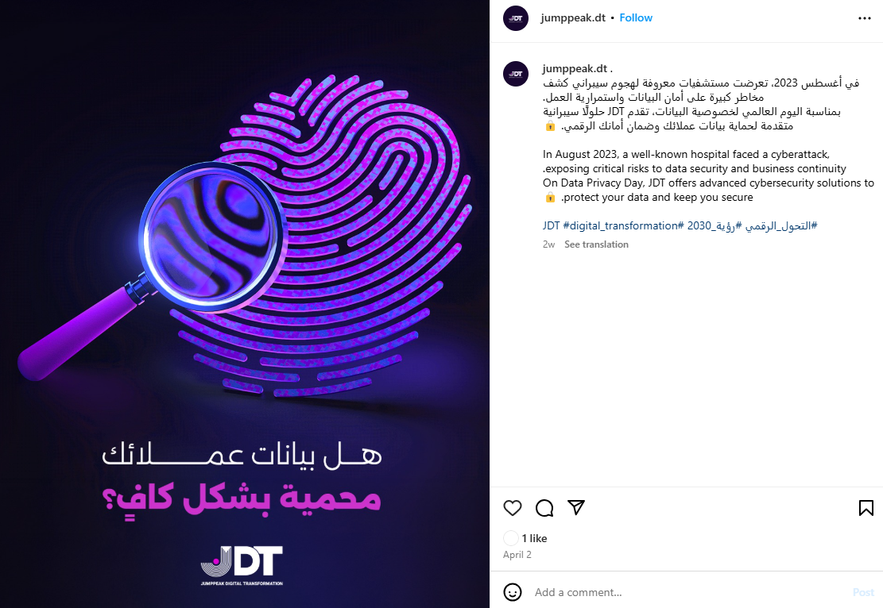Click the JDT avatar beside the caption
This screenshot has height=608, width=883.
515,74
